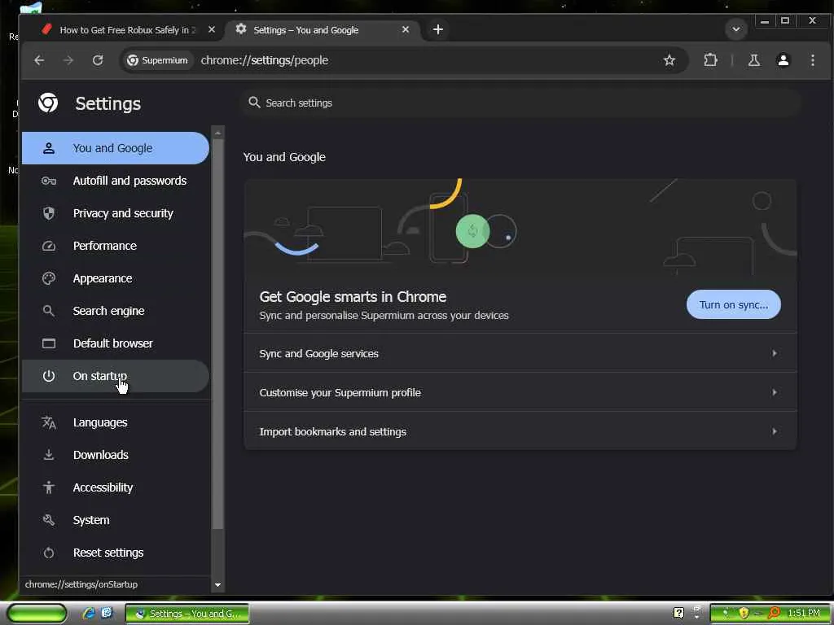
Task: Click the person icon beside You and Google
Action: click(48, 148)
